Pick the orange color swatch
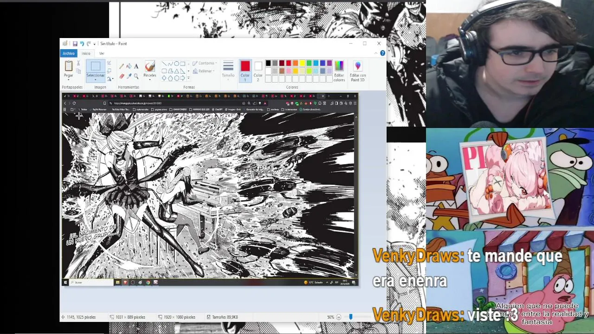Image resolution: width=594 pixels, height=334 pixels. [295, 63]
